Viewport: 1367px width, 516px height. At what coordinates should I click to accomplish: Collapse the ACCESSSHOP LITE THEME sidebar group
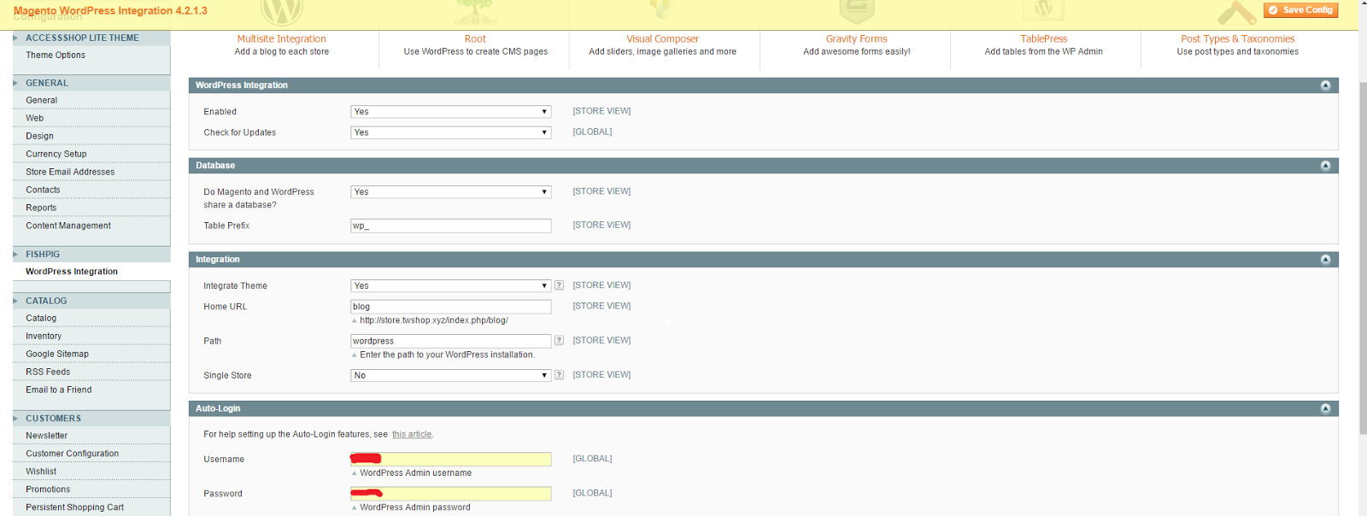(x=91, y=38)
